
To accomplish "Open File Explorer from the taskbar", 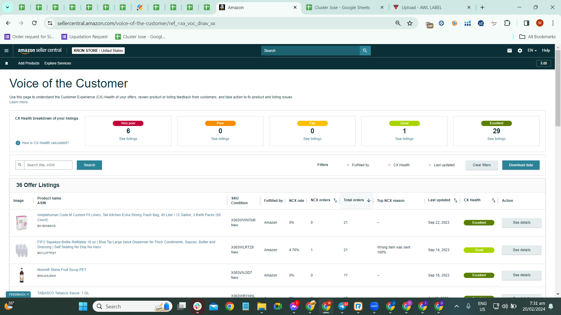I will [262, 306].
